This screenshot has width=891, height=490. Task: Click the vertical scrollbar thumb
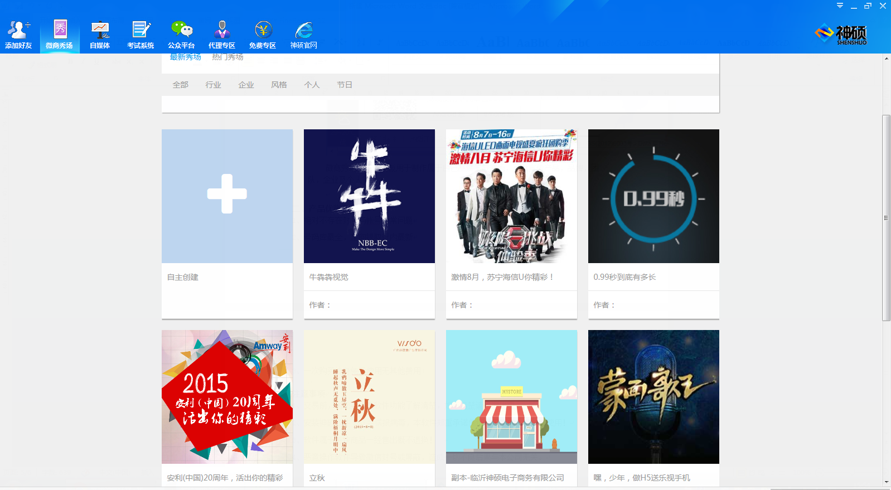(886, 218)
